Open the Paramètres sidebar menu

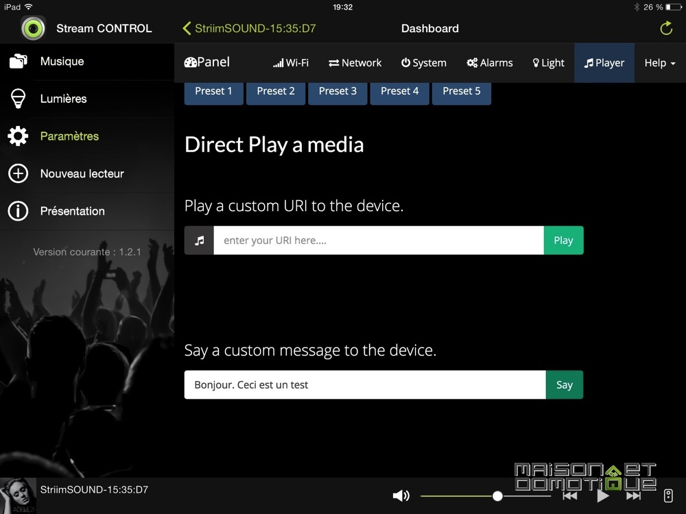tap(87, 136)
